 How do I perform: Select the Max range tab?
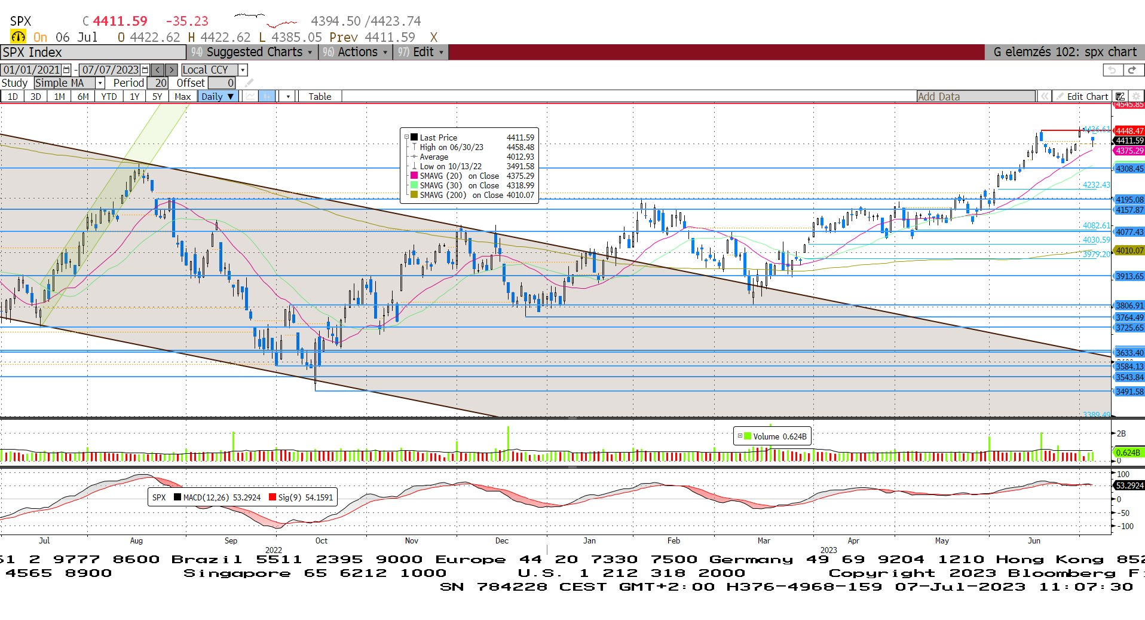[183, 96]
